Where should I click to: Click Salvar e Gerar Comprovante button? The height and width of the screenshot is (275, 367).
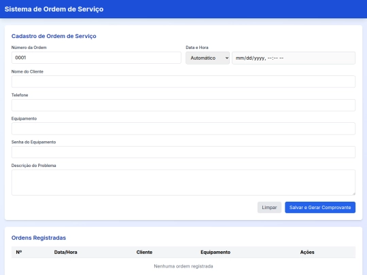(320, 207)
